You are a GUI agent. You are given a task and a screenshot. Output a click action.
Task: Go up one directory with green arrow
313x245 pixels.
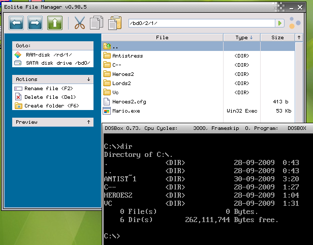coord(55,23)
